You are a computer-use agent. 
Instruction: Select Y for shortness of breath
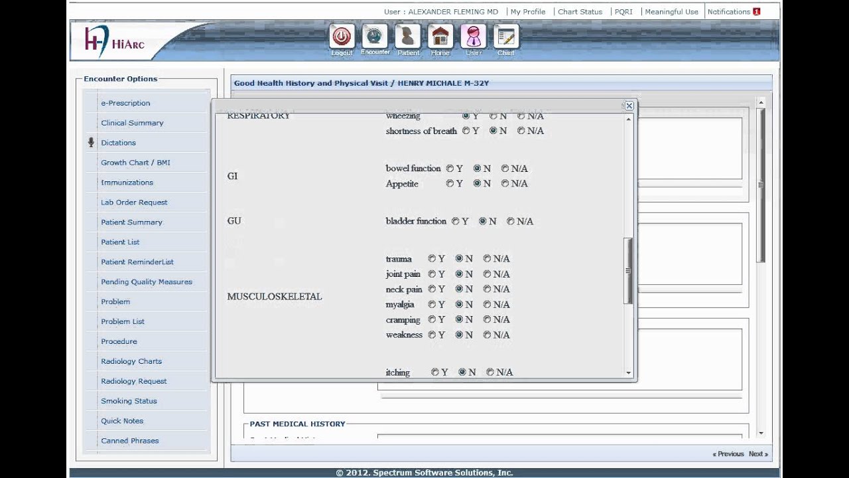[x=466, y=131]
